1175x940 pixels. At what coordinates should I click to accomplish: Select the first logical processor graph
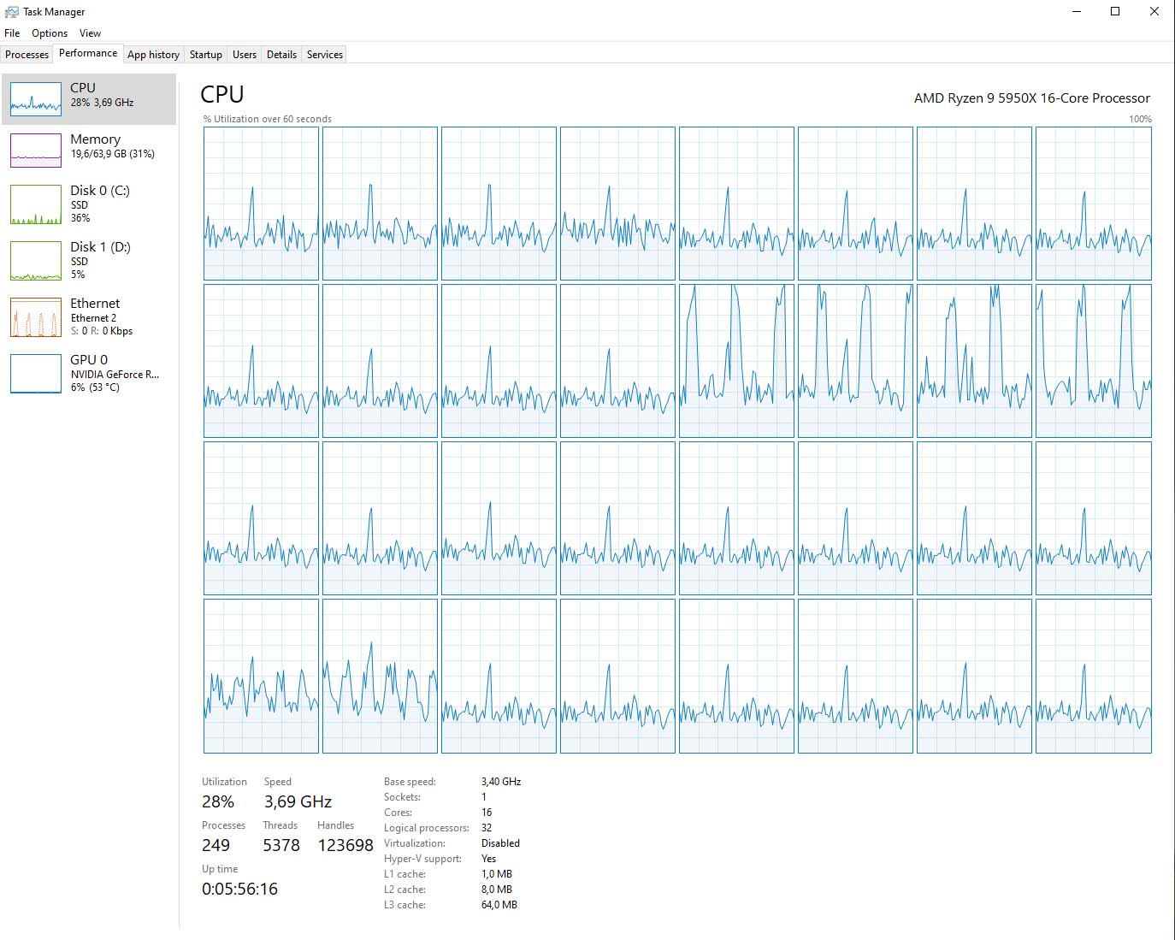(261, 203)
